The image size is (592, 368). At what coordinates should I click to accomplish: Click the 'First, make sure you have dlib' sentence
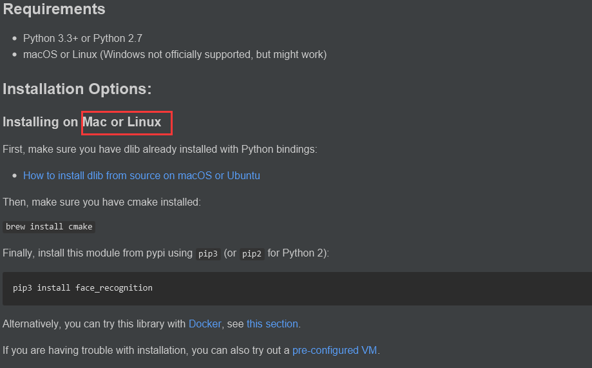coord(160,149)
